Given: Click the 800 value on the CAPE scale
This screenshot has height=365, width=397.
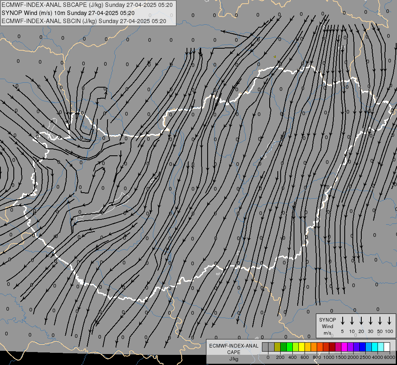Looking at the screenshot, I should point(317,357).
